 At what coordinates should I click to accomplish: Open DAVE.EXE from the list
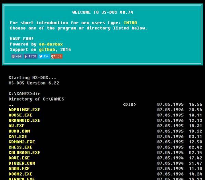19,158
